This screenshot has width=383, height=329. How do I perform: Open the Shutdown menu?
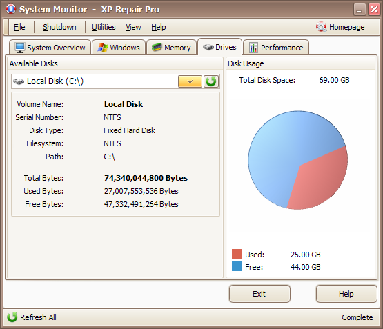(x=59, y=27)
